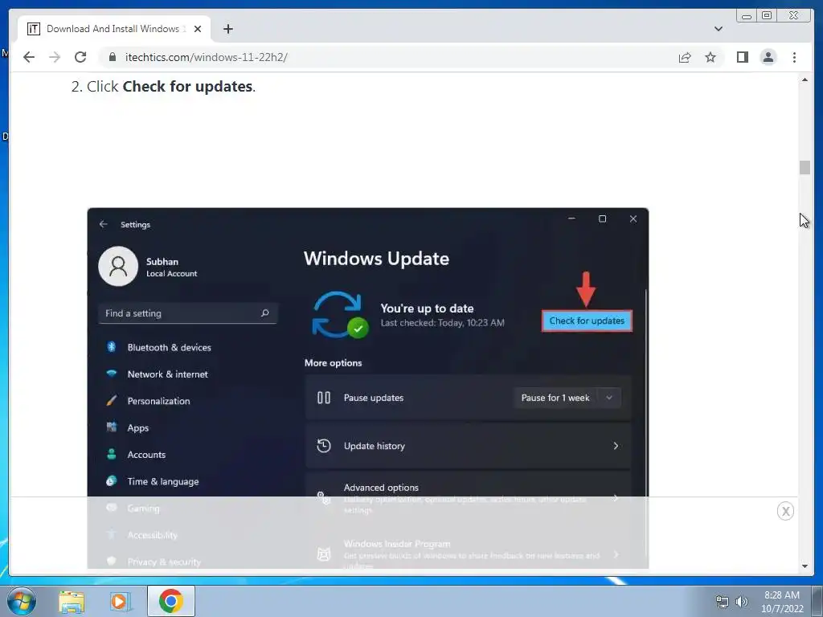View site security lock info
Image resolution: width=823 pixels, height=617 pixels.
(x=113, y=57)
